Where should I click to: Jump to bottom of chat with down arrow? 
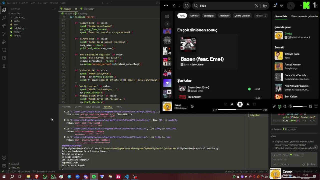[316, 147]
